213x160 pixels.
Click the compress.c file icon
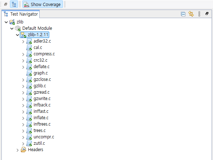tap(29, 54)
